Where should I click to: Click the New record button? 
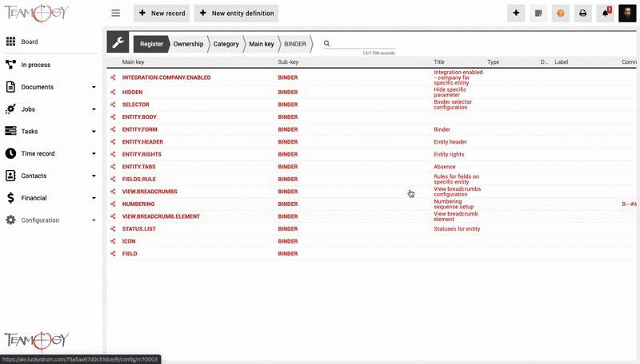[x=162, y=14]
